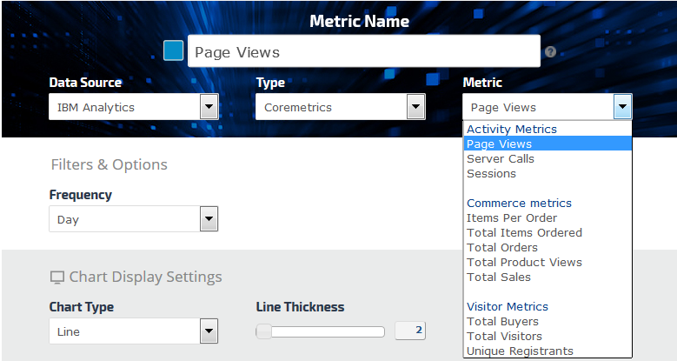Choose Sessions metric option
The height and width of the screenshot is (361, 677).
coord(491,174)
